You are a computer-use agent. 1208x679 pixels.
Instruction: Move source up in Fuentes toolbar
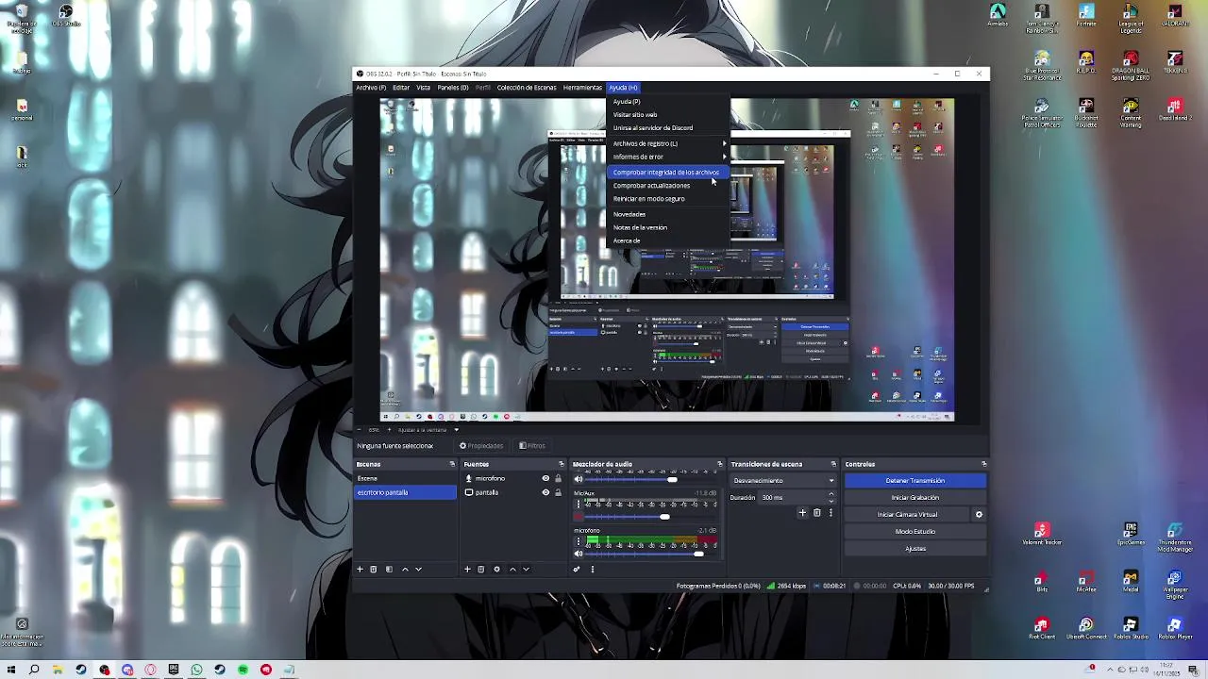(512, 570)
